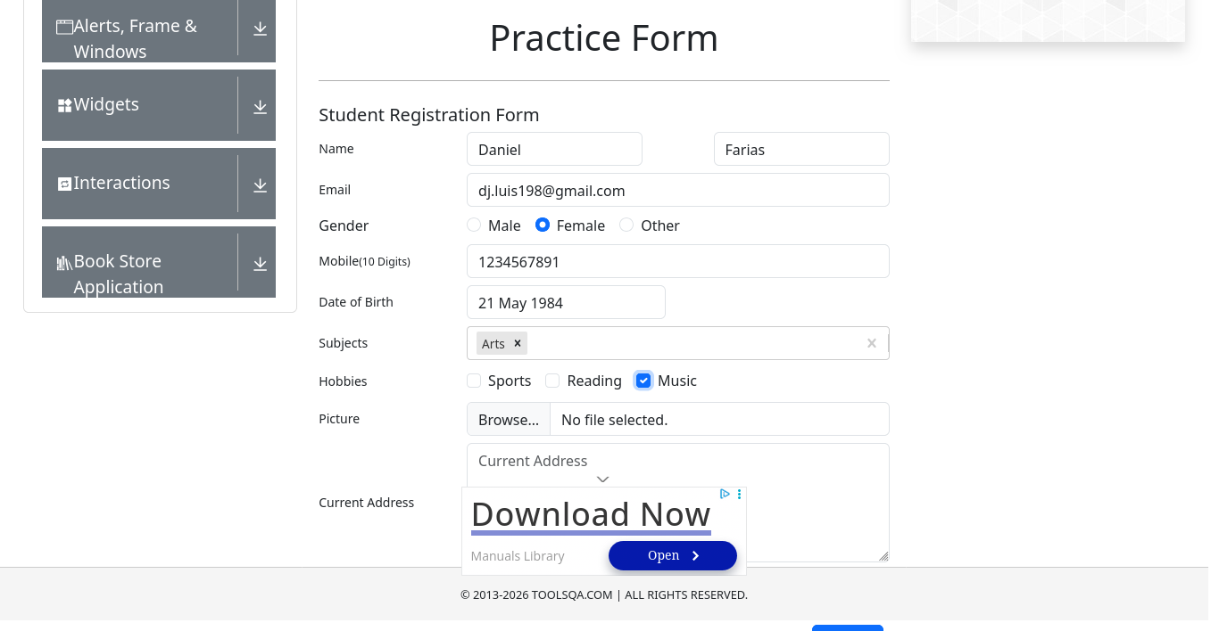The width and height of the screenshot is (1219, 631).
Task: Select the Male gender radio button
Action: (x=474, y=225)
